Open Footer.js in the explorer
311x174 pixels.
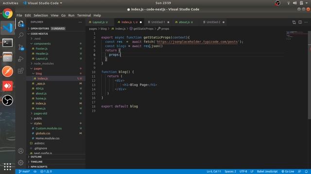(56, 48)
